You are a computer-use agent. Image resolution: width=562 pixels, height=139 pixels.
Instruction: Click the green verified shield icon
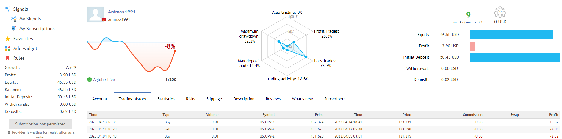(x=89, y=80)
